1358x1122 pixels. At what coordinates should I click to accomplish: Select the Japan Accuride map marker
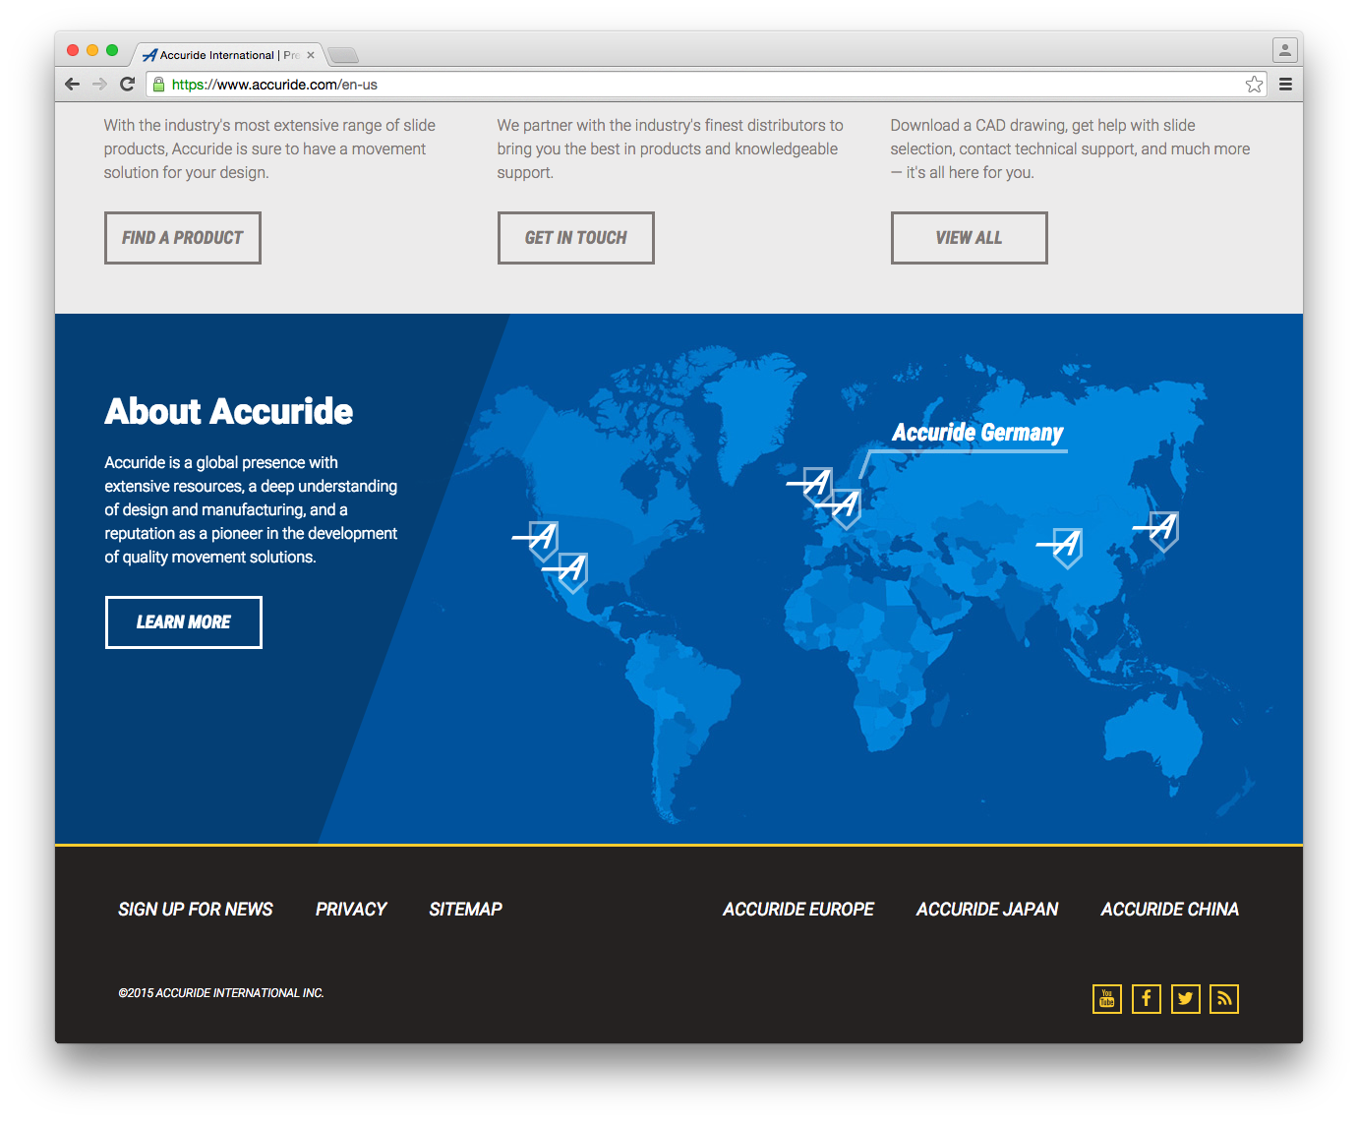(1163, 530)
